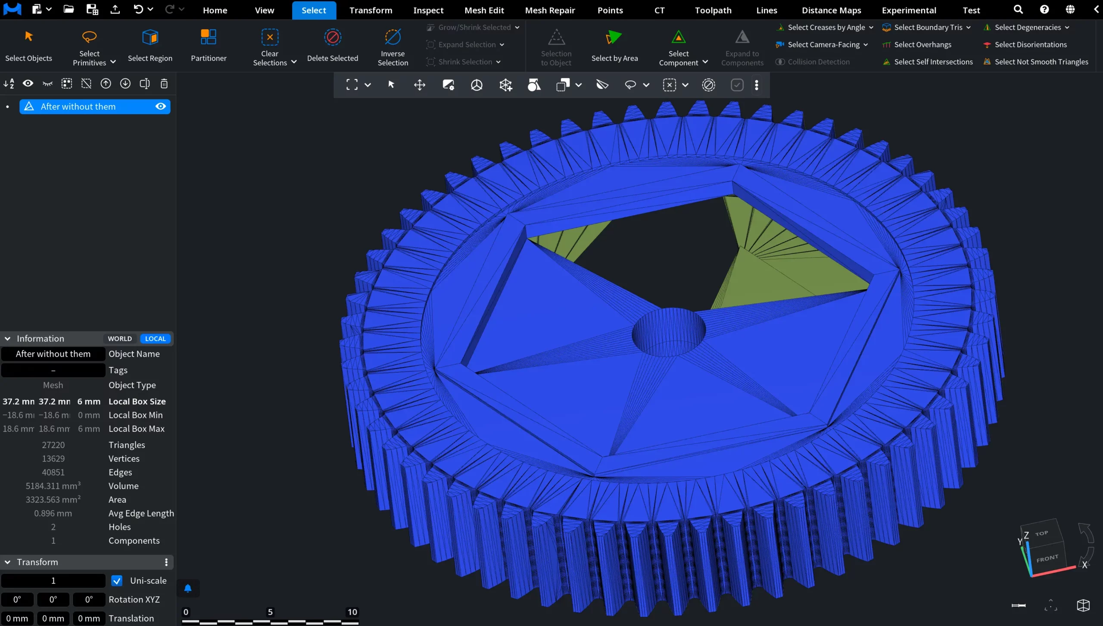Screen dimensions: 1103x626
Task: Choose the Select Region cube tool
Action: [x=150, y=46]
